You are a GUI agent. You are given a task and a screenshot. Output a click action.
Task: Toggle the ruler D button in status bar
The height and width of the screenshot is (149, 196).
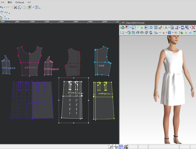coord(126,147)
